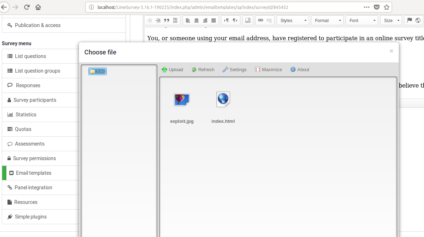The image size is (424, 237).
Task: Open Email templates menu item
Action: (x=41, y=173)
